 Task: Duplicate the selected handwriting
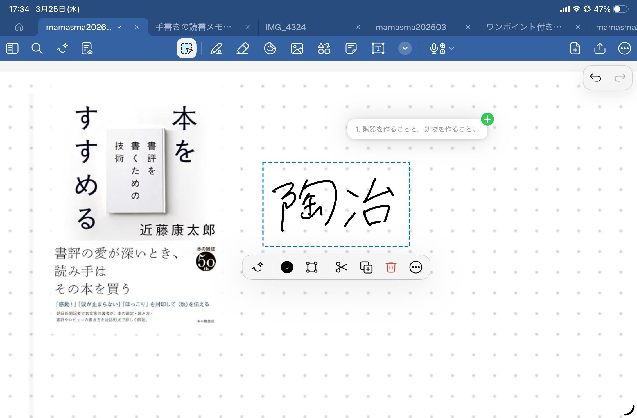[366, 267]
